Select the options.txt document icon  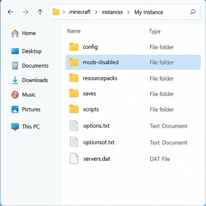click(74, 126)
